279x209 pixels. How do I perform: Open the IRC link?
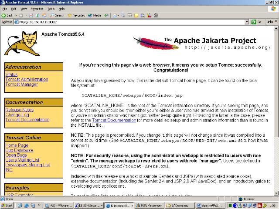tap(9, 170)
